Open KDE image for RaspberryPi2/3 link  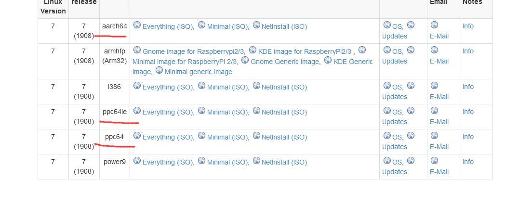coord(305,51)
